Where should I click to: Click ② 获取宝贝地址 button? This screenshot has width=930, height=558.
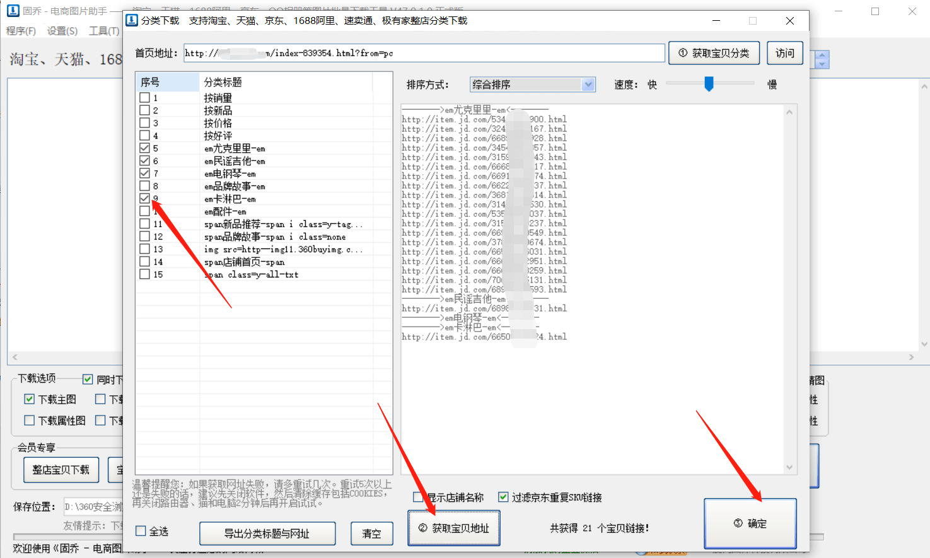(x=454, y=528)
